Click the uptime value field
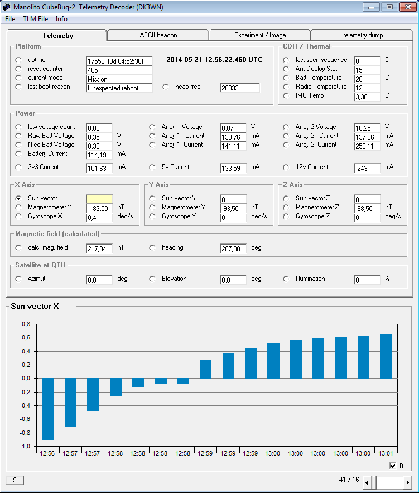 coord(119,61)
